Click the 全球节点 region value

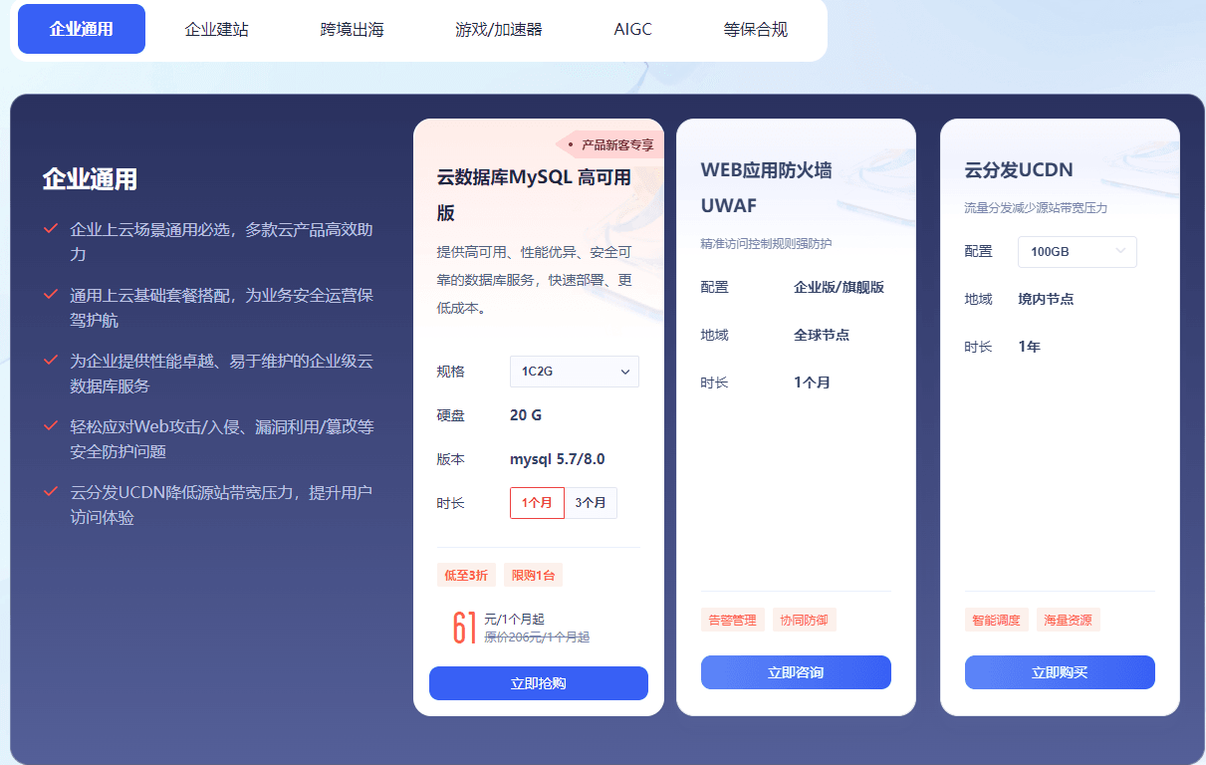point(822,335)
